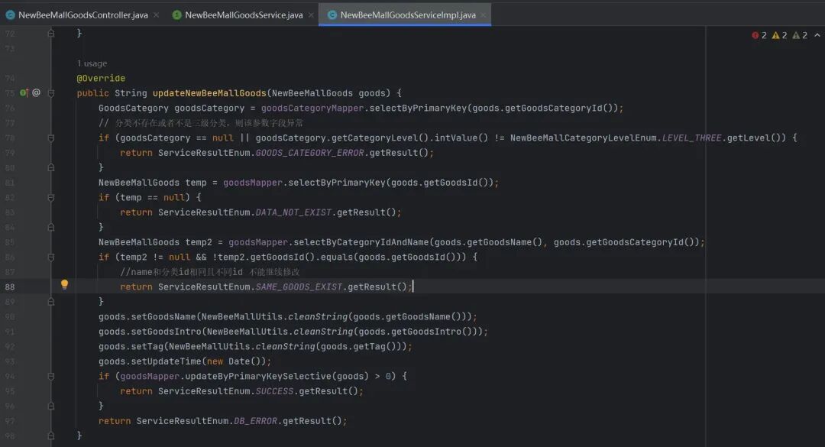Close the NewBeeMallGoodsController.java tab
The height and width of the screenshot is (447, 825).
(157, 15)
